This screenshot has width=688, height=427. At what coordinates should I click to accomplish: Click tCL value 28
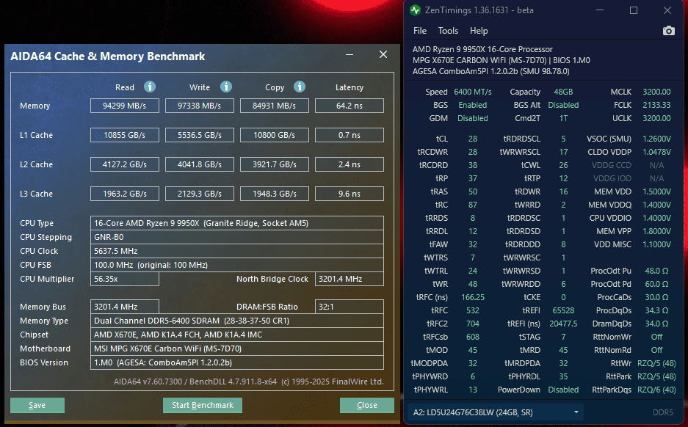pos(473,139)
